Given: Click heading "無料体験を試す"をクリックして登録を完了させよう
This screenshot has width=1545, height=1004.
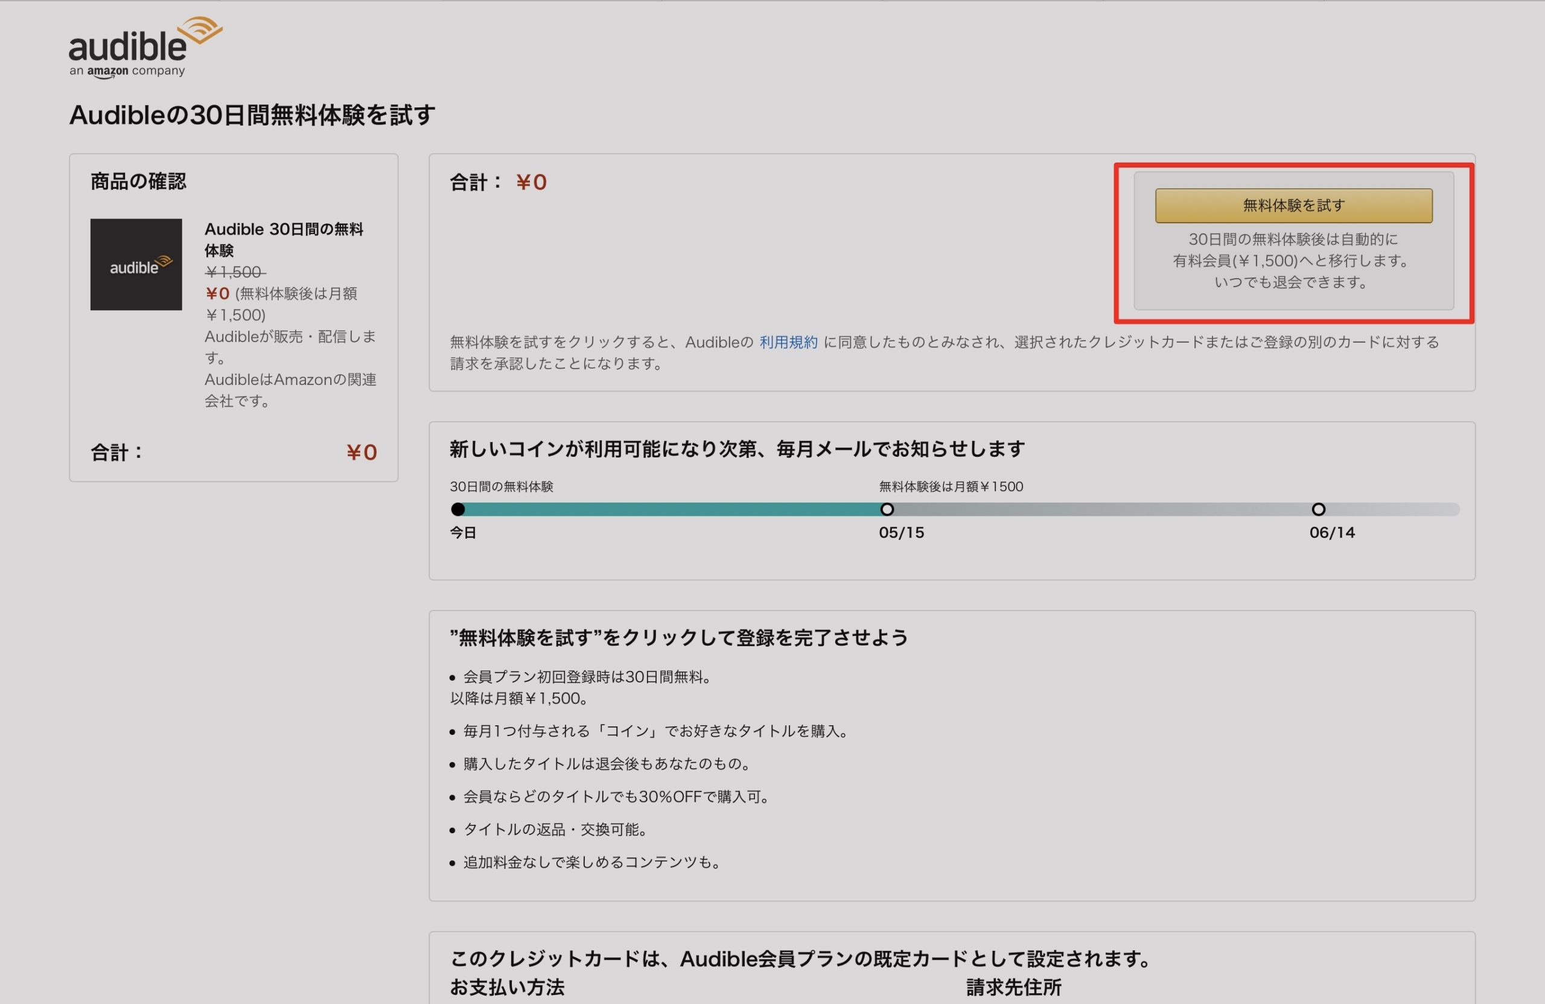Looking at the screenshot, I should tap(679, 638).
